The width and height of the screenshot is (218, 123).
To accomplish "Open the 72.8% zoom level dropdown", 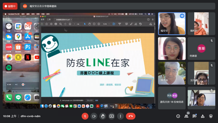I will click(106, 24).
